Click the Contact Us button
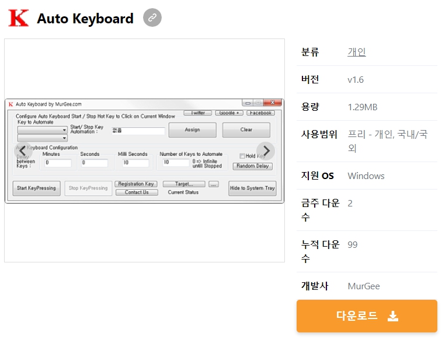Screen dimensions: 442x340 tap(137, 192)
